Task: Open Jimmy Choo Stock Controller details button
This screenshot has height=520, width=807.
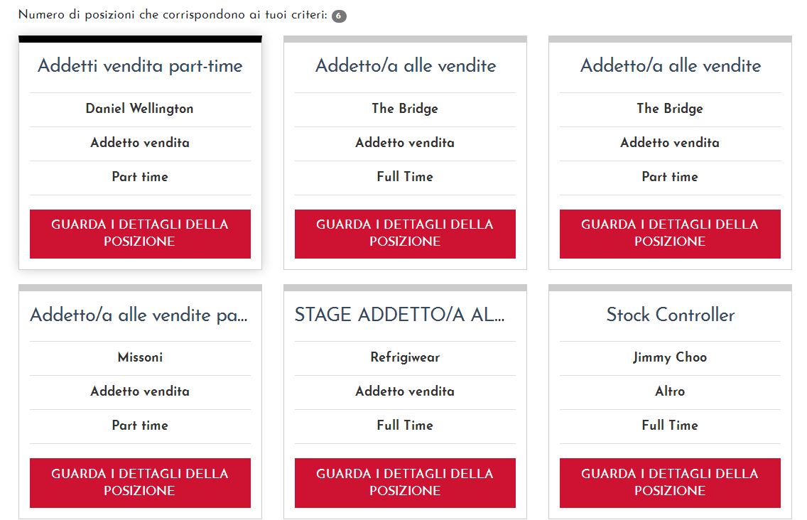Action: click(x=670, y=482)
